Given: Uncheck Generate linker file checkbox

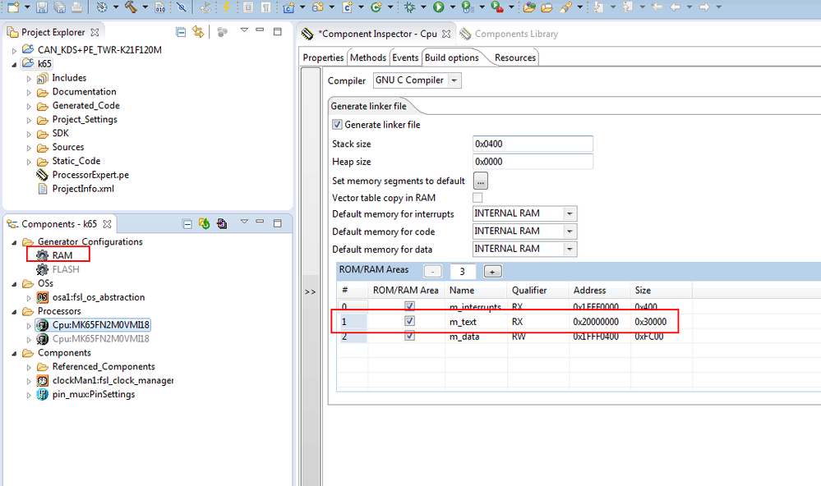Looking at the screenshot, I should pyautogui.click(x=337, y=125).
